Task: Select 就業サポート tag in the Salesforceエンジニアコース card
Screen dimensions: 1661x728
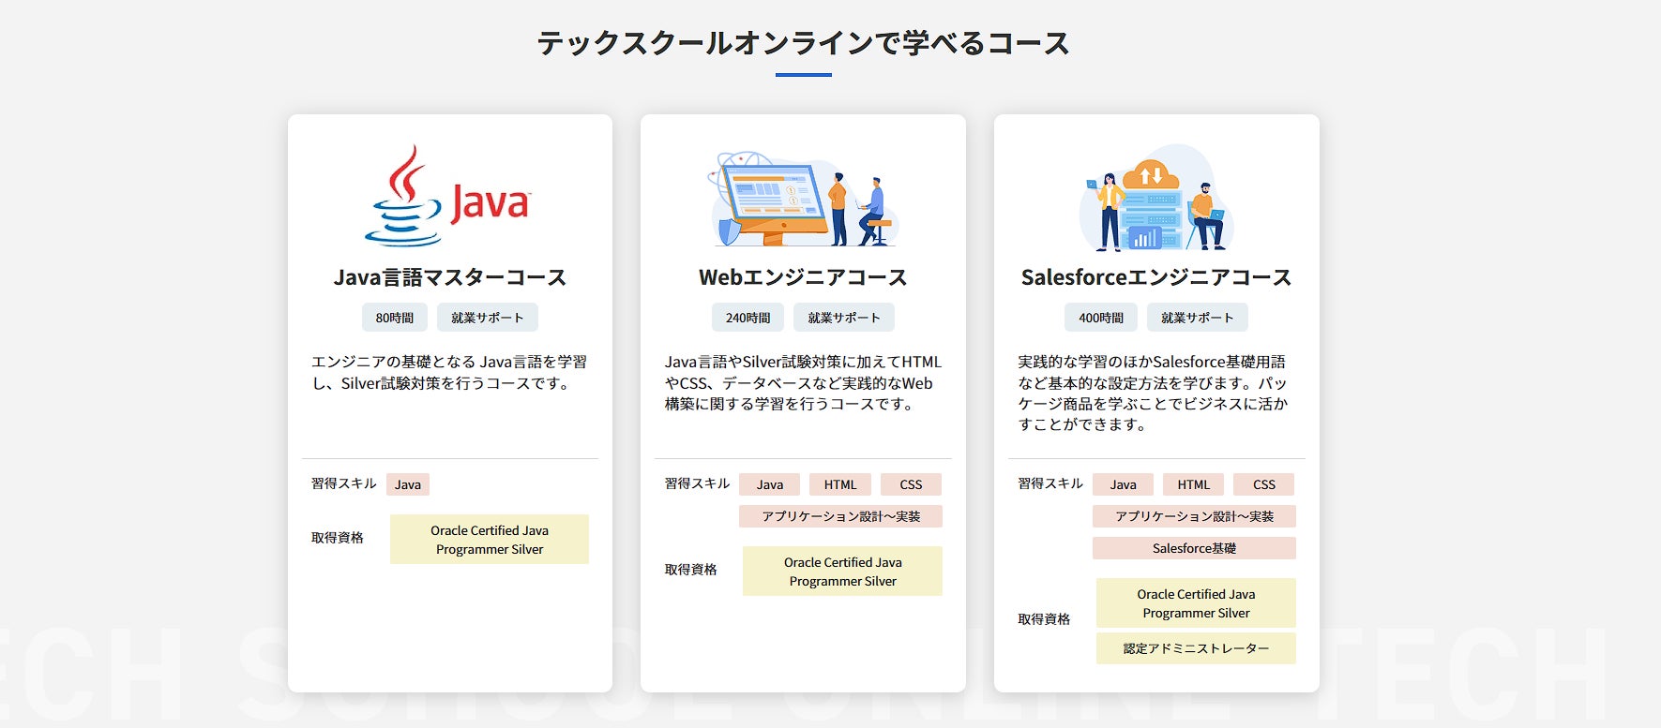Action: click(1198, 318)
